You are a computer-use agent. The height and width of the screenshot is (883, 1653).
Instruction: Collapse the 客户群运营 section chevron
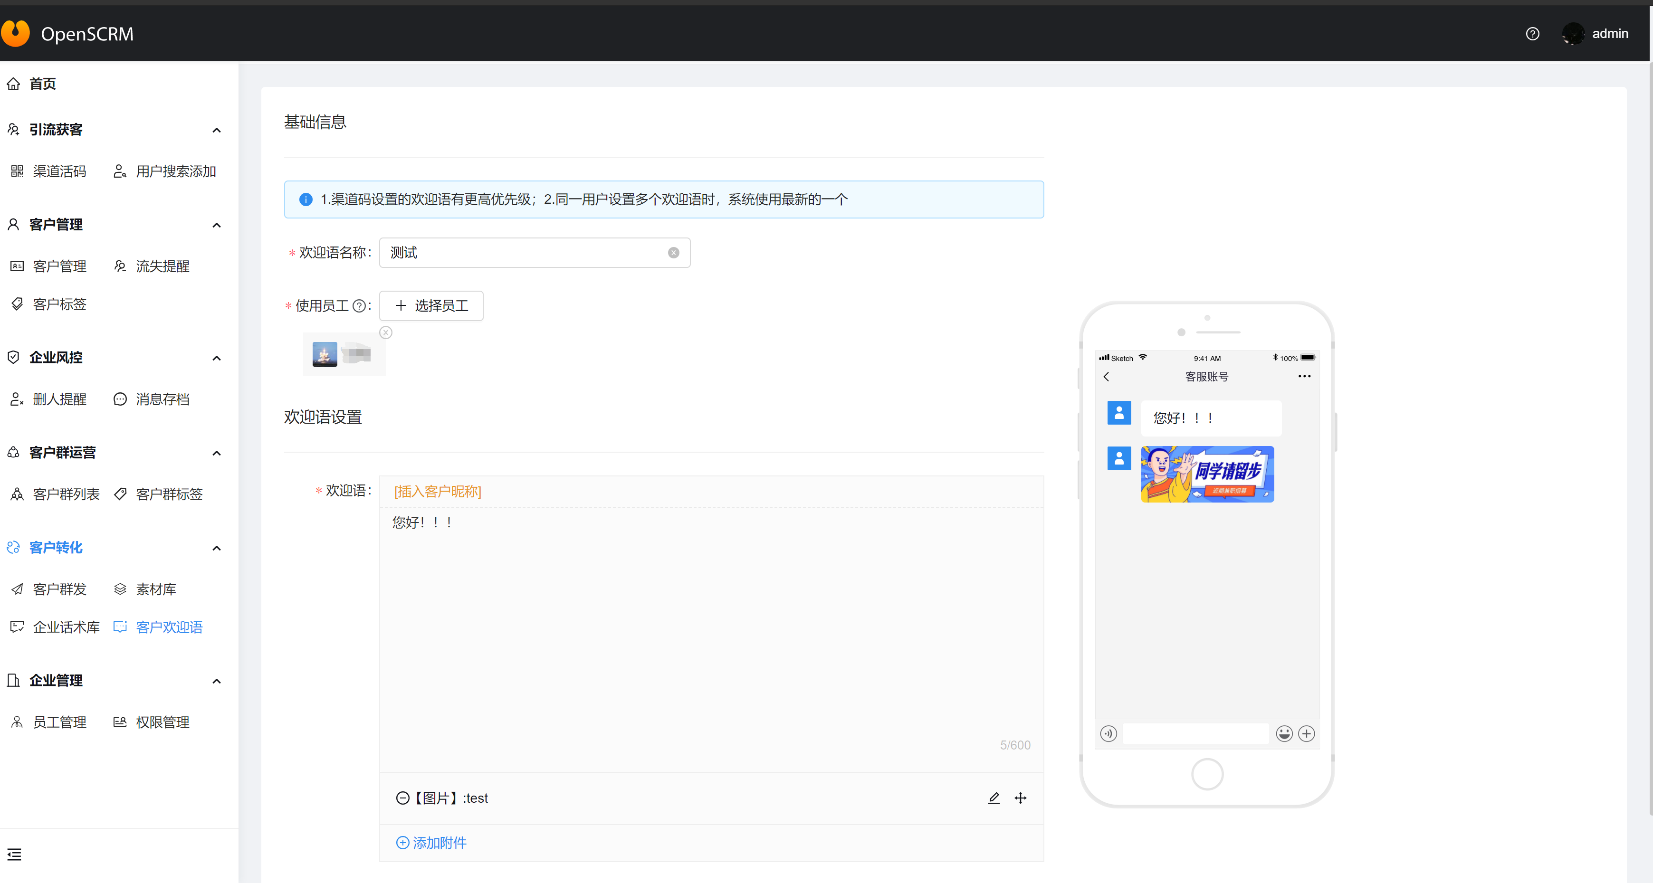pyautogui.click(x=216, y=453)
